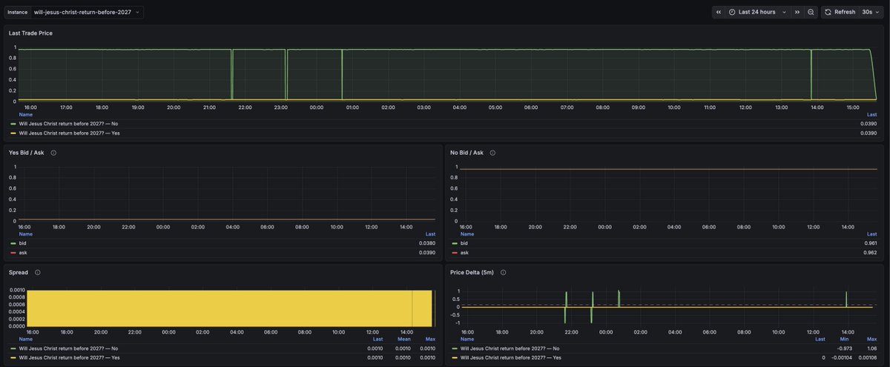Shift time range forward with double-right arrows

tap(797, 12)
